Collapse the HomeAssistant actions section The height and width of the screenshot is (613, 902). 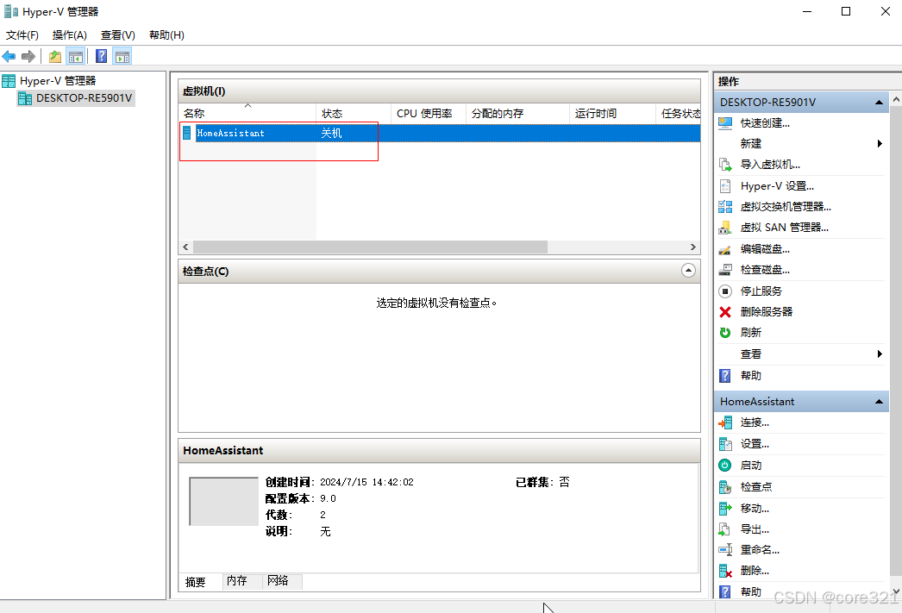879,402
